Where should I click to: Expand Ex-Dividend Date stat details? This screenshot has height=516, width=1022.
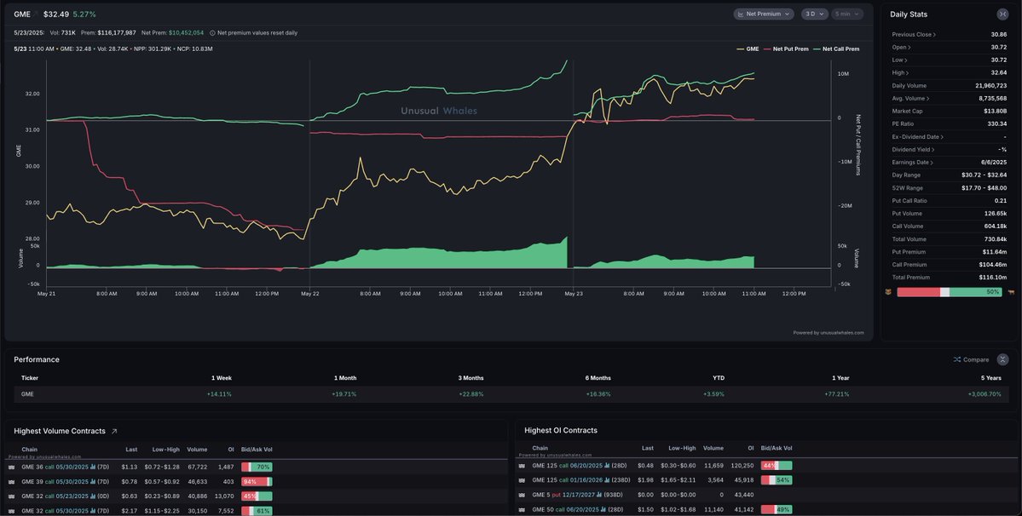[918, 136]
